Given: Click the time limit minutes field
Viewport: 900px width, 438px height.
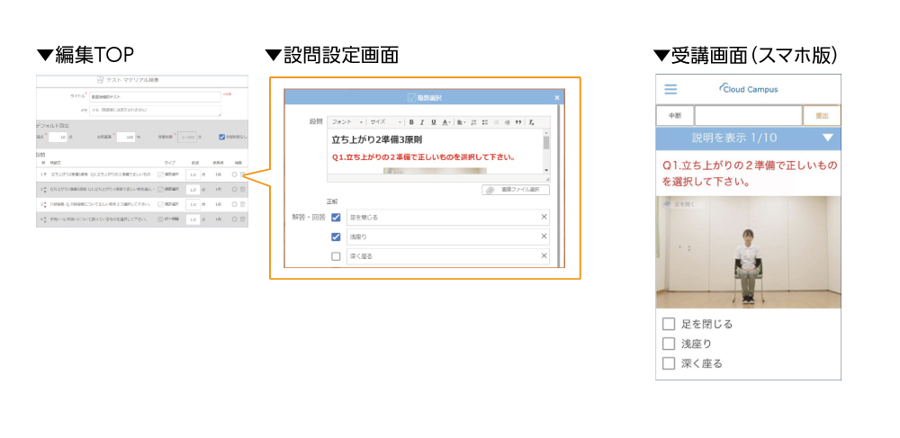Looking at the screenshot, I should [187, 137].
